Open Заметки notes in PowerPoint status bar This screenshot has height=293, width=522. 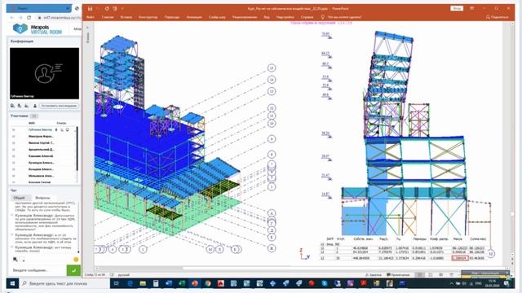point(374,275)
